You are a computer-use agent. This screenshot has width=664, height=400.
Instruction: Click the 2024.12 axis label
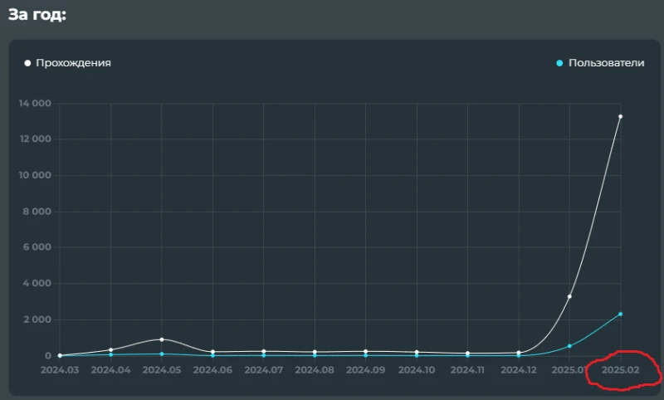coord(519,370)
